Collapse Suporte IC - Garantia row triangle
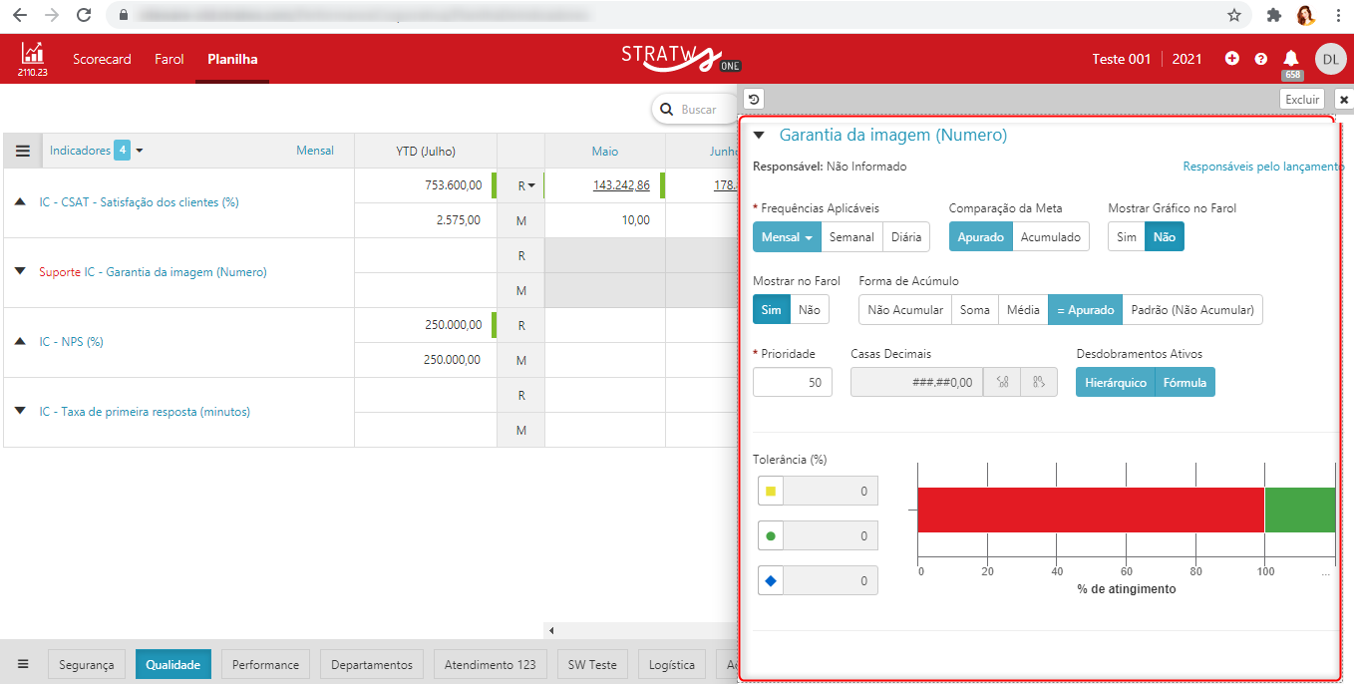 pyautogui.click(x=20, y=271)
